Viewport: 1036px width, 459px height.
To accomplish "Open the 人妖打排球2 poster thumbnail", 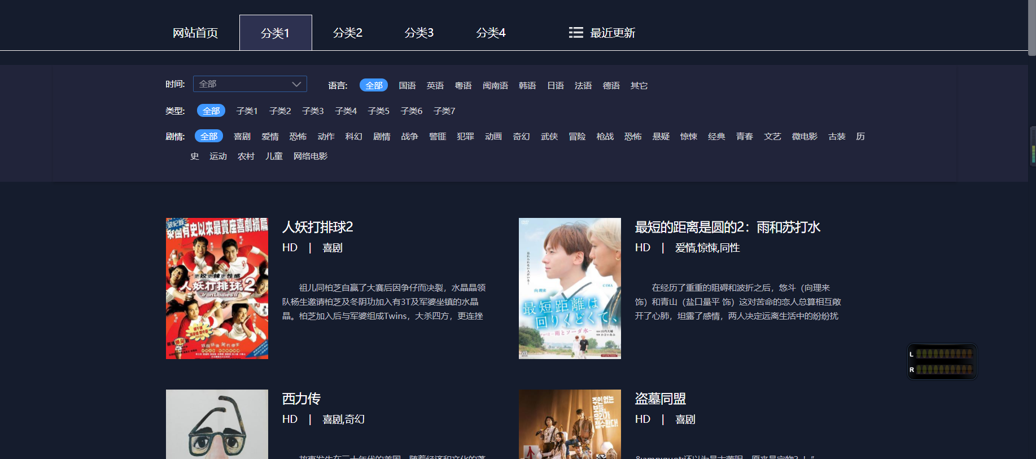I will (217, 288).
